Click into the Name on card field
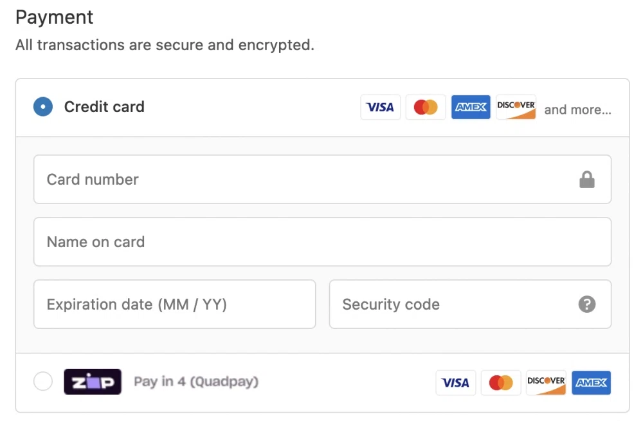The height and width of the screenshot is (421, 643). 321,242
